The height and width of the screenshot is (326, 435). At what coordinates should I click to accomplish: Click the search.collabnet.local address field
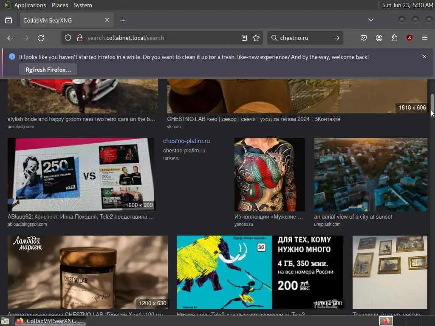point(161,38)
